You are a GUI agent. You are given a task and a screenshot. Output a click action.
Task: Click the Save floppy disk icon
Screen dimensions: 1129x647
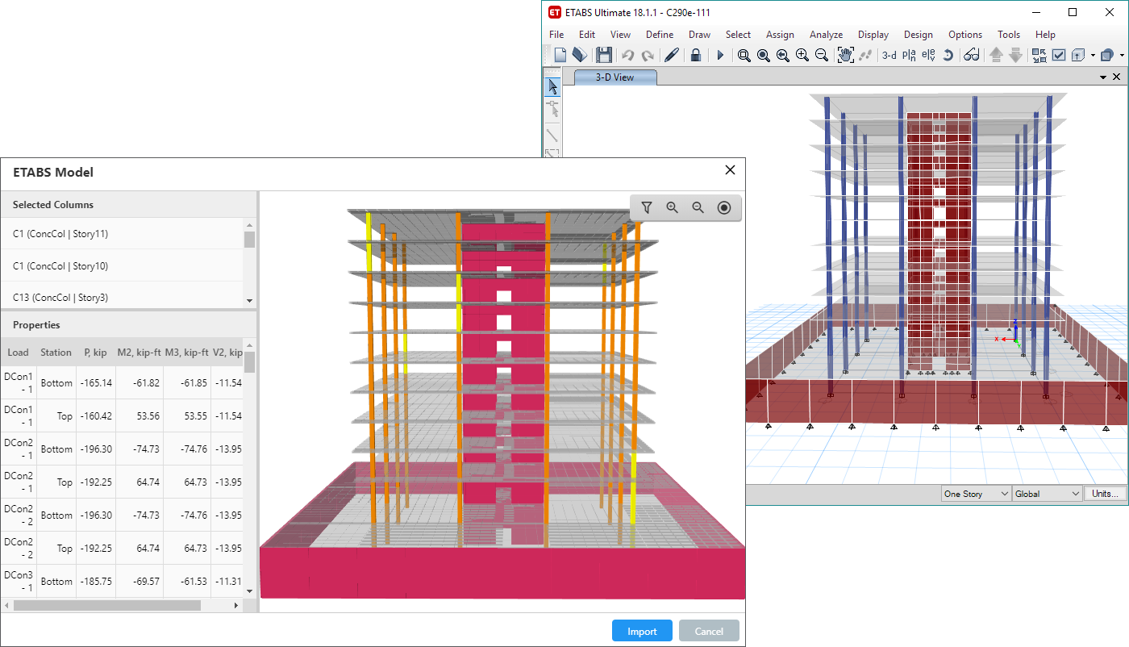(603, 55)
